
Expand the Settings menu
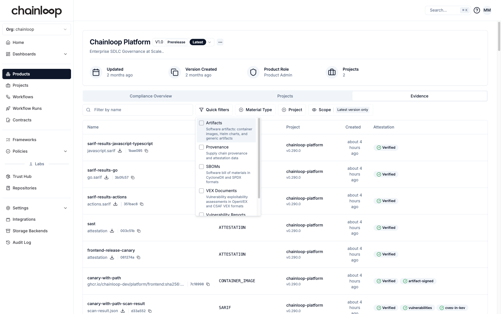[x=37, y=208]
